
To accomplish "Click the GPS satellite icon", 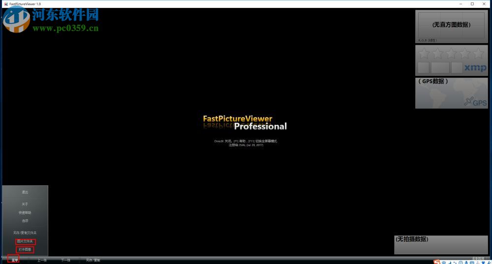I will coord(469,101).
